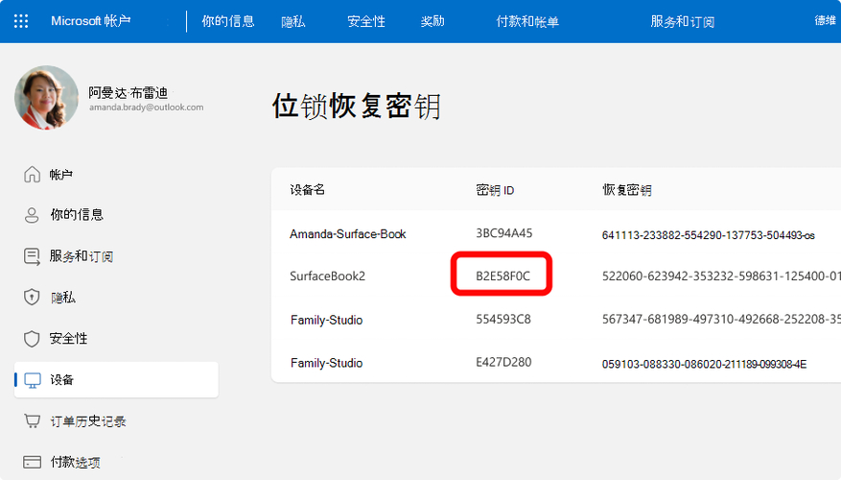Click the 设备名 column header
Image resolution: width=841 pixels, height=480 pixels.
point(308,190)
